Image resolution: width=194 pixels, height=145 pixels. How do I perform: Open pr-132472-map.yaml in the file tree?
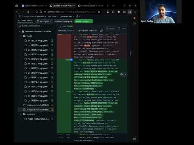(38, 87)
